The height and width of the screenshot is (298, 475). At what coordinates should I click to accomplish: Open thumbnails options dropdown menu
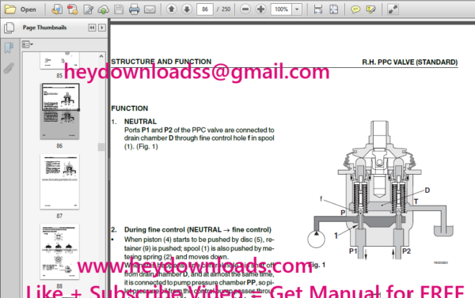(27, 44)
